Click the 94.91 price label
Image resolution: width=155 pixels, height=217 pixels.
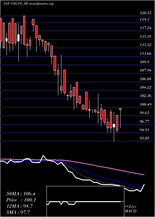click(144, 130)
